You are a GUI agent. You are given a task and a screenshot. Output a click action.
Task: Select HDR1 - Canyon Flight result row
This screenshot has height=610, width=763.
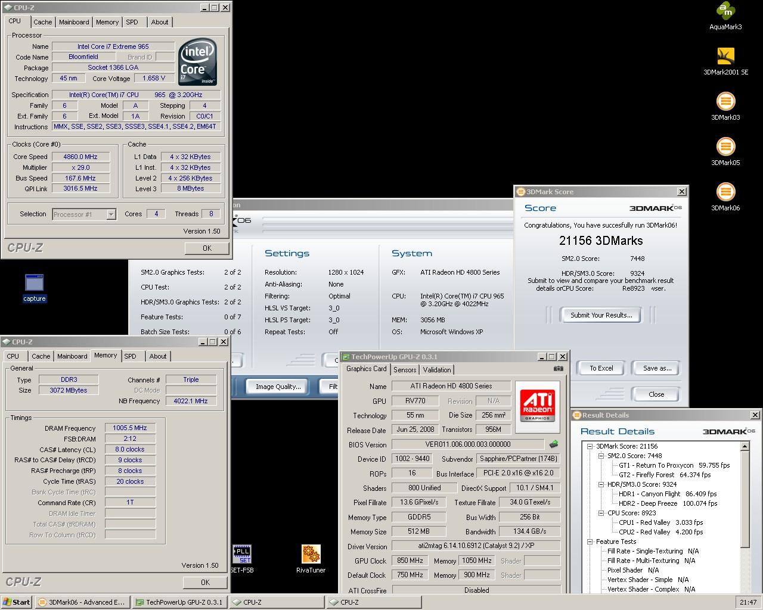coord(668,494)
